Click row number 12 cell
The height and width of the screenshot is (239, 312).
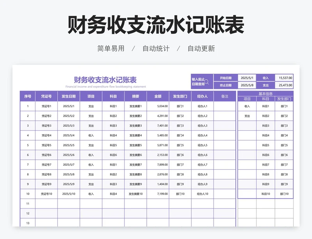pyautogui.click(x=28, y=213)
